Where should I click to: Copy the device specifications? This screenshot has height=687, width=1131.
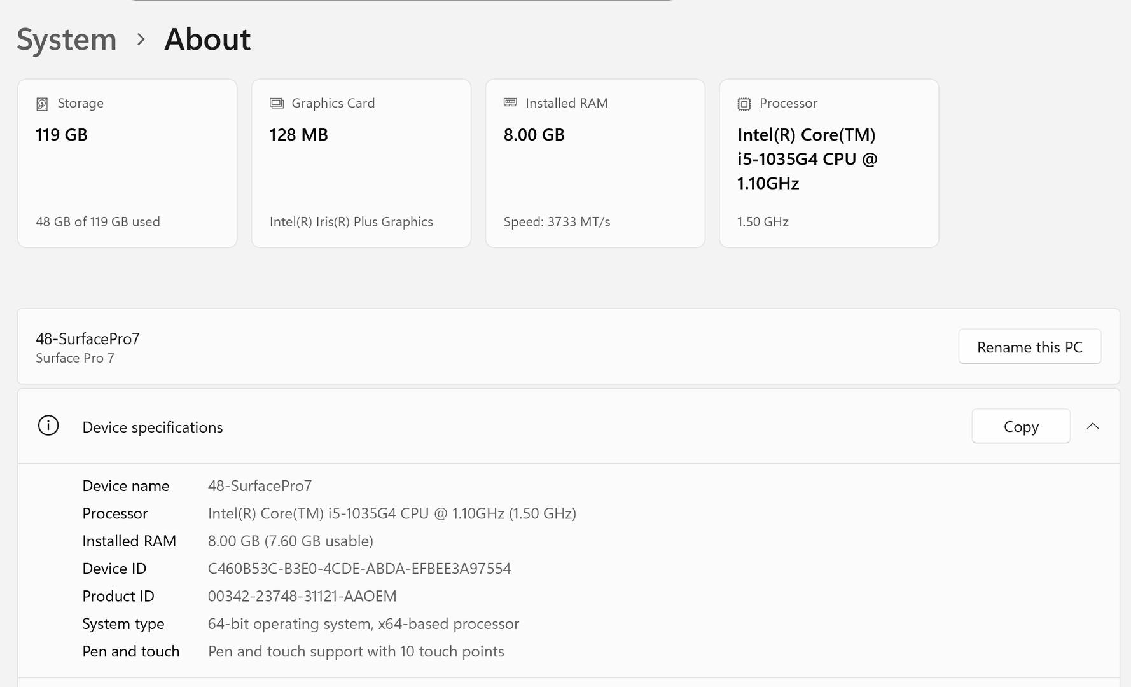pyautogui.click(x=1020, y=426)
